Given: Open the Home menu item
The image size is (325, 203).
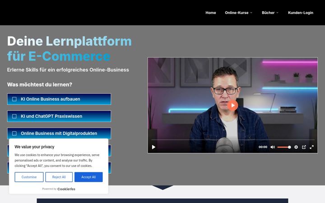Looking at the screenshot, I should click(211, 13).
